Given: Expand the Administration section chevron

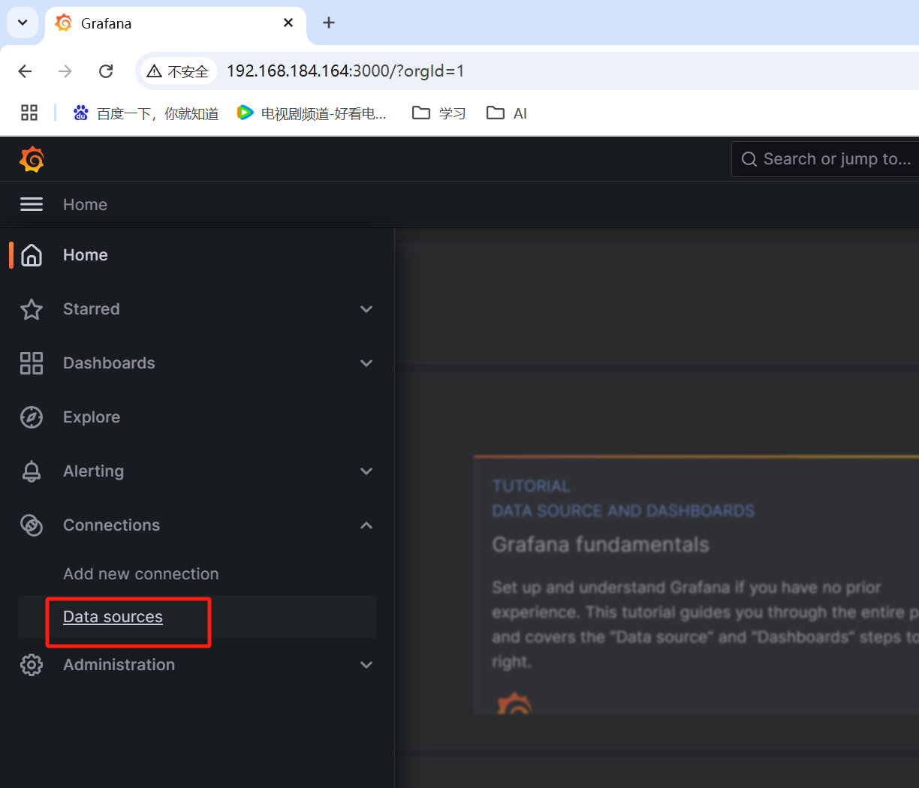Looking at the screenshot, I should coord(366,665).
